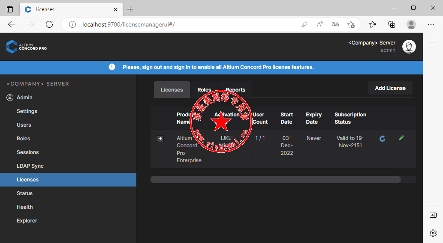Screen dimensions: 443x243
Task: Open Roles in the sidebar
Action: (x=23, y=139)
